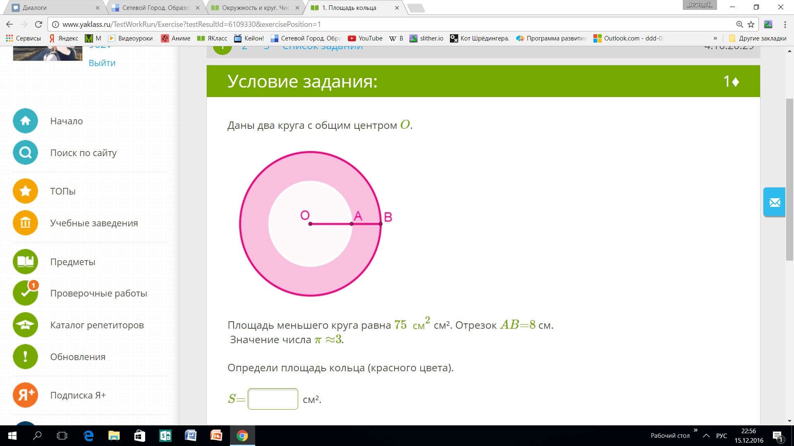
Task: Bookmark the page with star icon
Action: coord(751,24)
